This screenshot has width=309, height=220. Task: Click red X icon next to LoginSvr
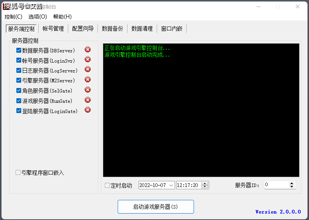point(88,59)
